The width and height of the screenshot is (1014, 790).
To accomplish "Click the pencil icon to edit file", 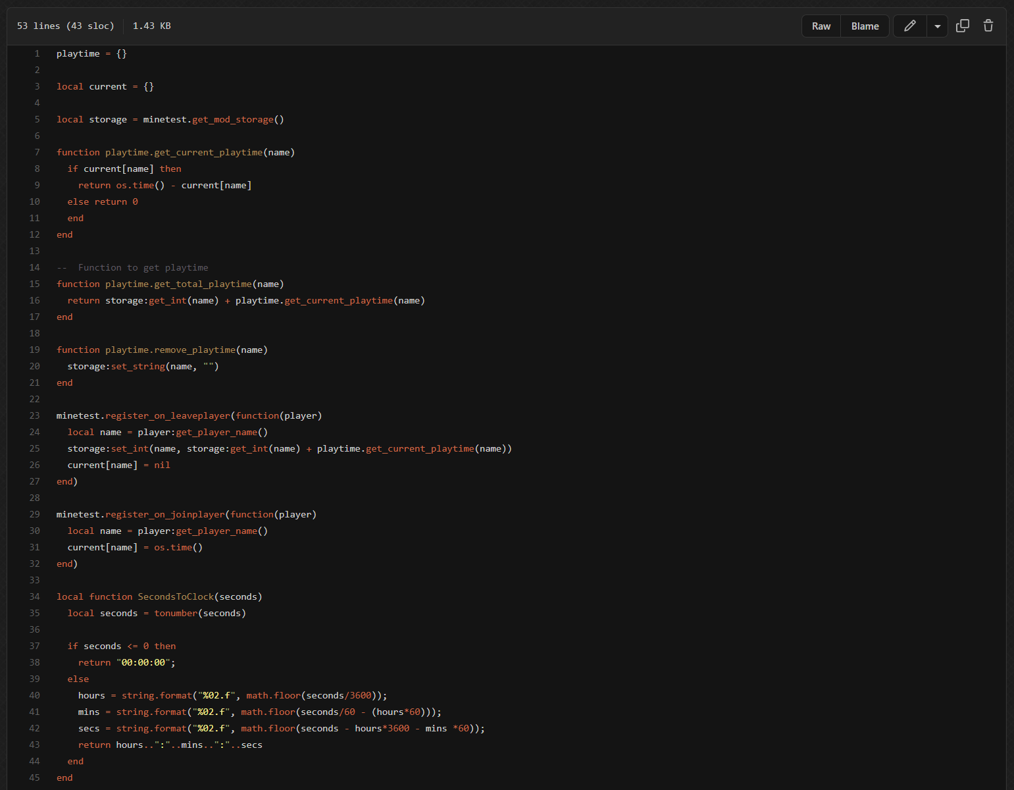I will 910,26.
